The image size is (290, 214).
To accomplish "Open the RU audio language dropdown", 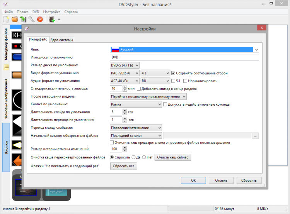I will (x=155, y=81).
